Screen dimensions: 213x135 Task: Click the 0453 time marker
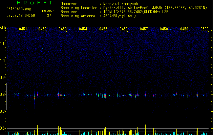63,29
